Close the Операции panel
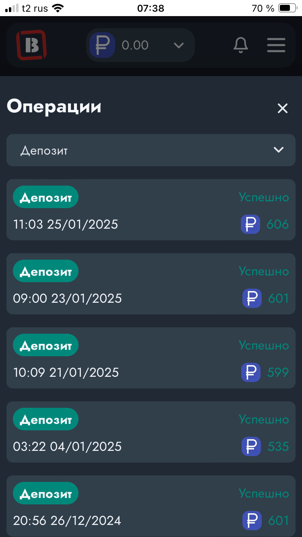 coord(283,108)
